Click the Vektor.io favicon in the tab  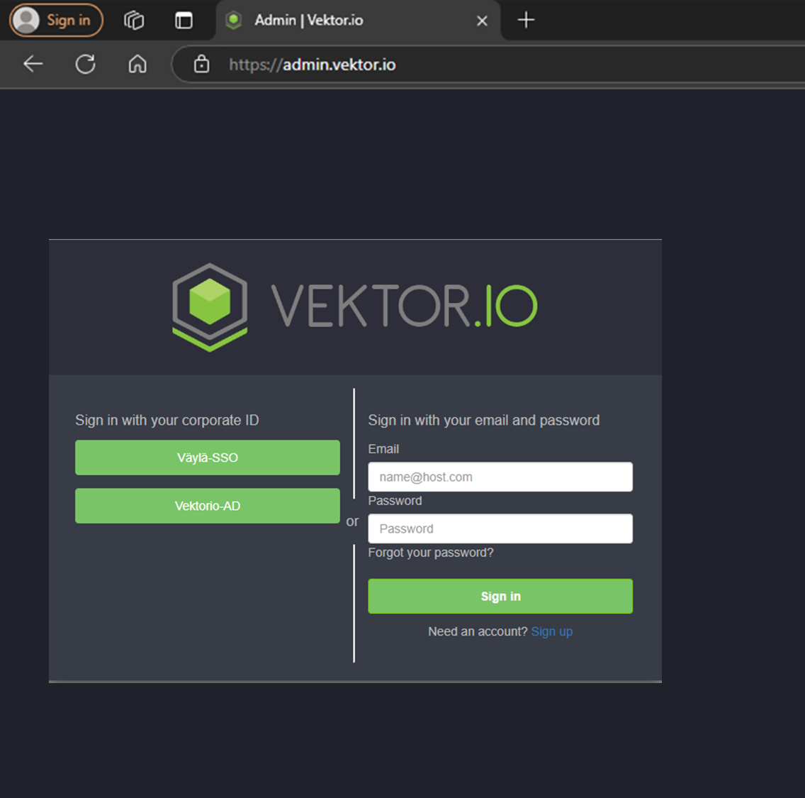point(234,21)
